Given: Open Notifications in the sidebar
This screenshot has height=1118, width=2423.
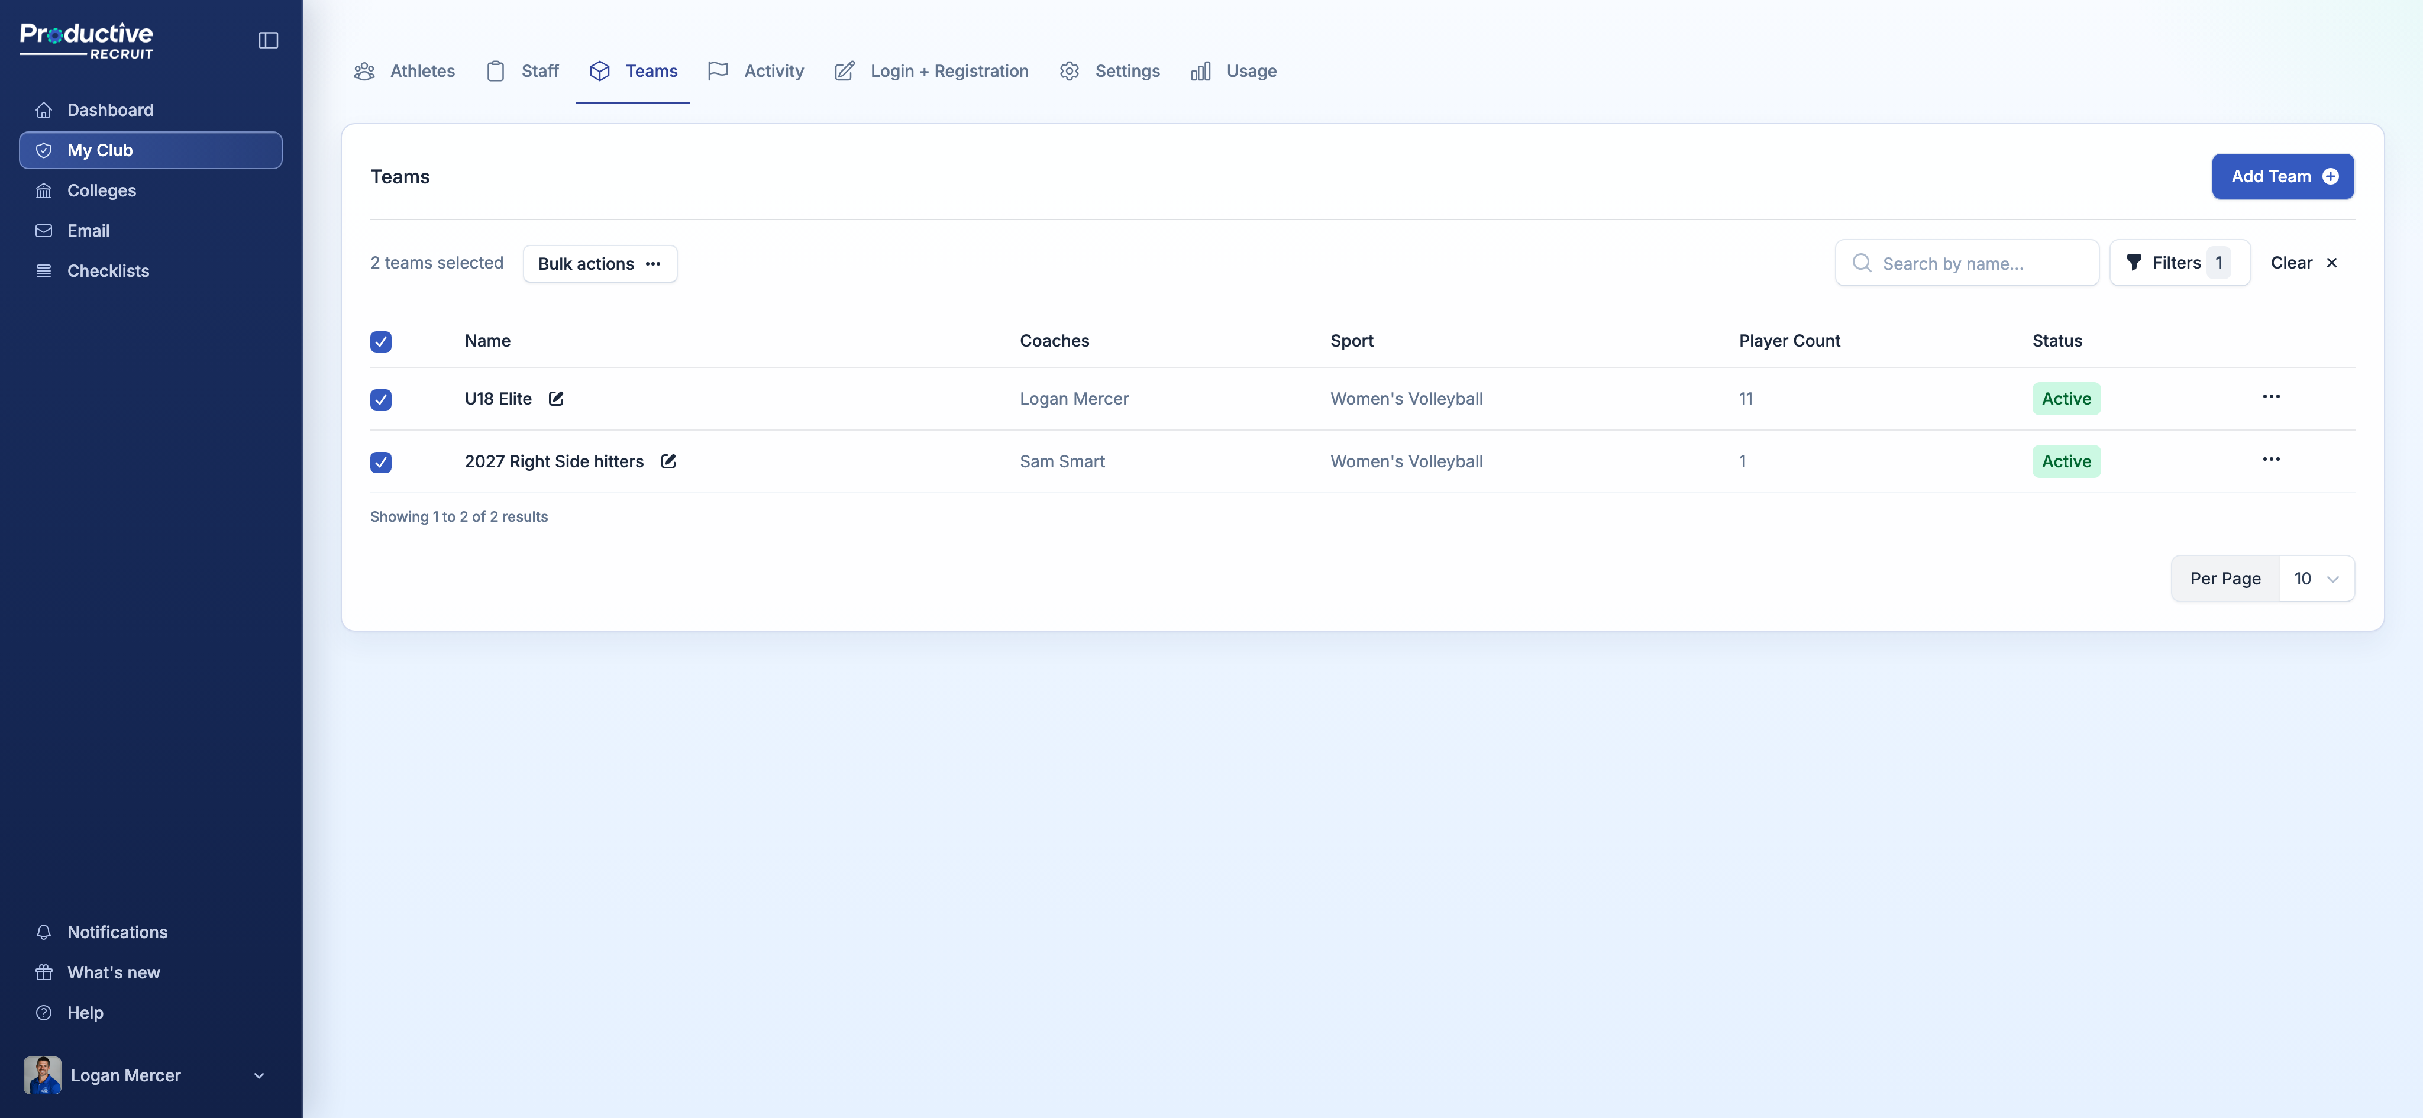Looking at the screenshot, I should (x=150, y=932).
